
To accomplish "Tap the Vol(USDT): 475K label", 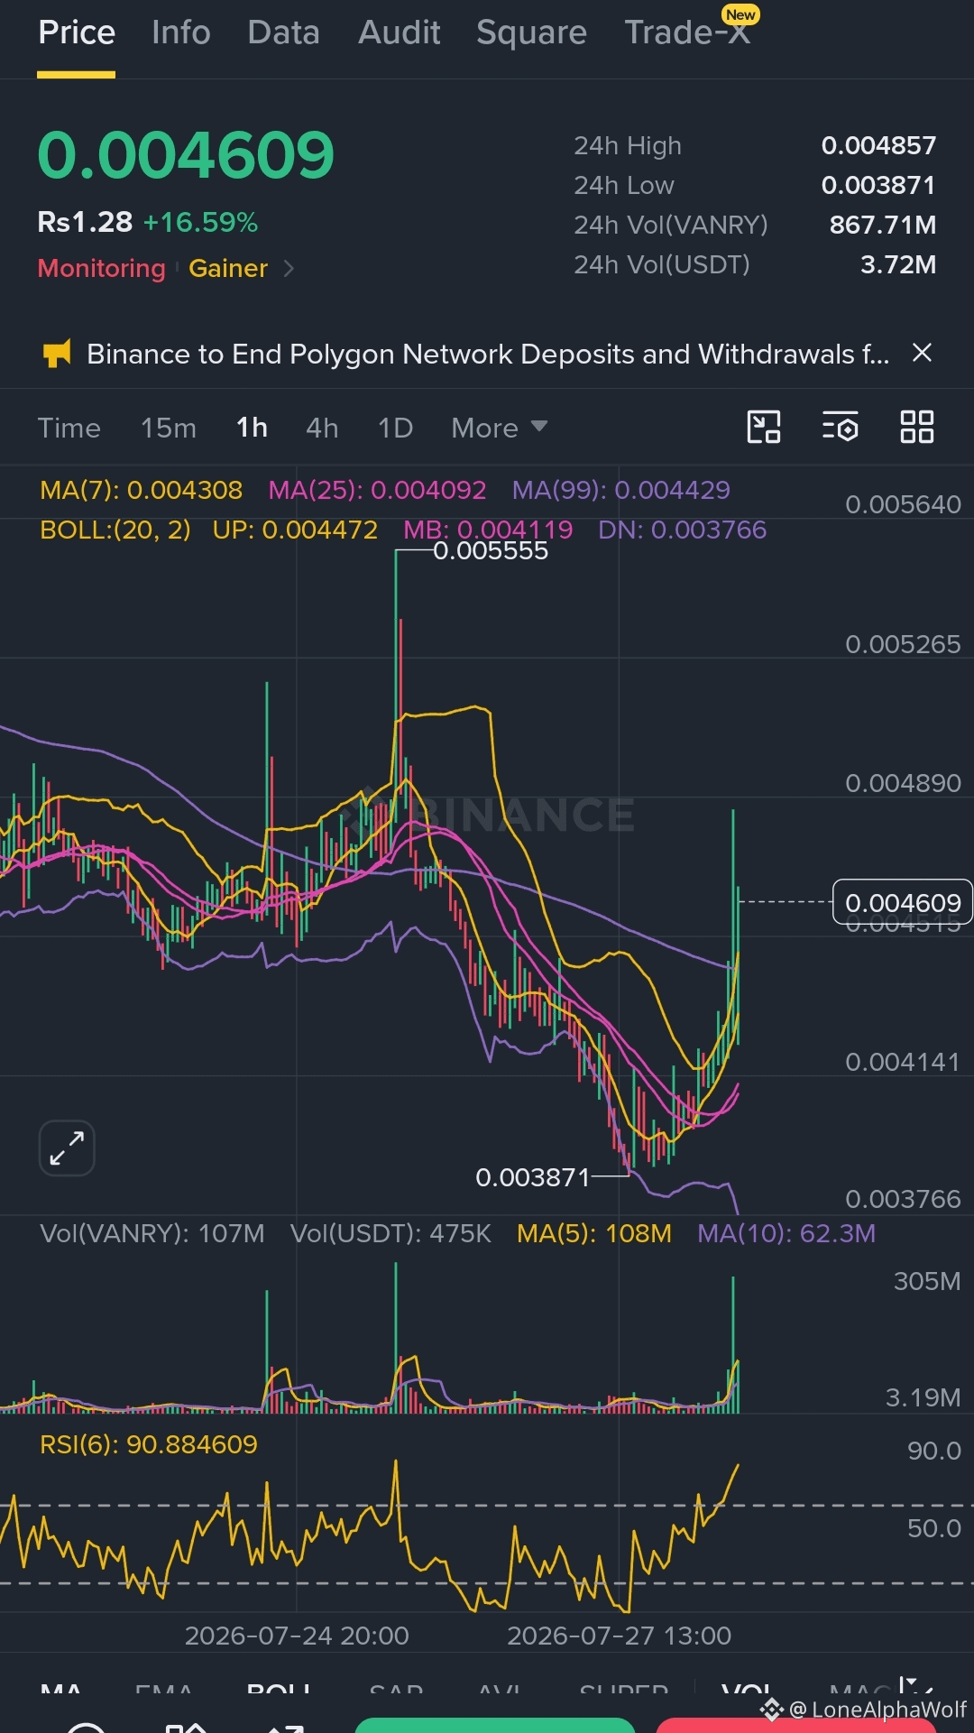I will tap(391, 1233).
